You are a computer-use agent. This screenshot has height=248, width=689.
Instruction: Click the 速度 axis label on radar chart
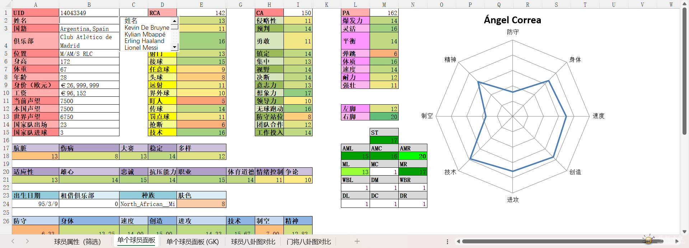599,116
